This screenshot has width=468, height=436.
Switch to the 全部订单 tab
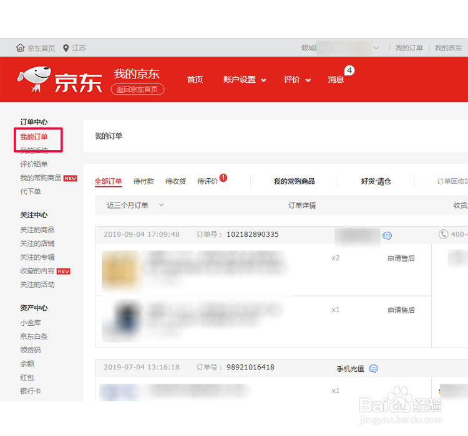click(x=108, y=181)
